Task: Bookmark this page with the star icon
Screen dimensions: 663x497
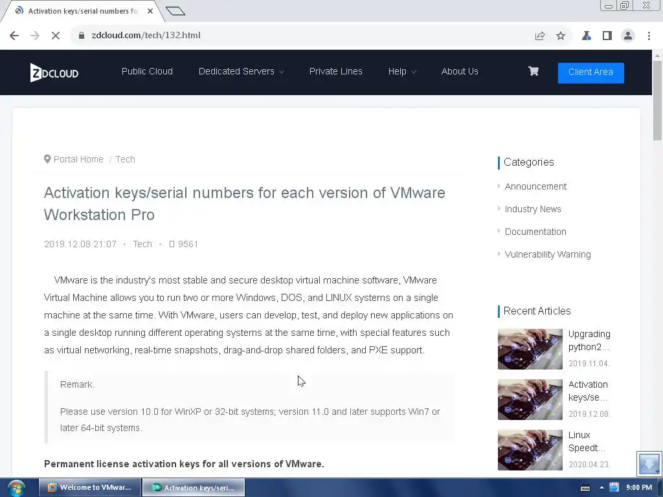Action: click(x=561, y=36)
